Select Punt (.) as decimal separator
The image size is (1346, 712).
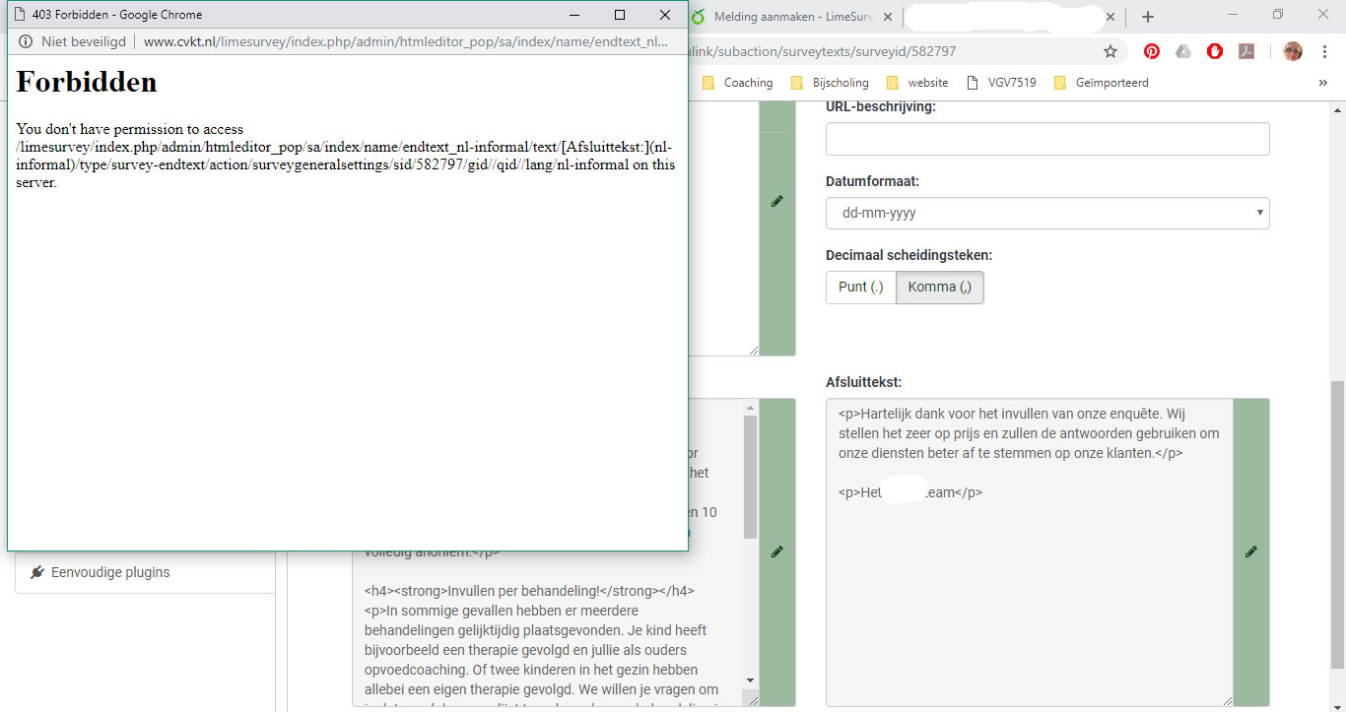(x=860, y=287)
